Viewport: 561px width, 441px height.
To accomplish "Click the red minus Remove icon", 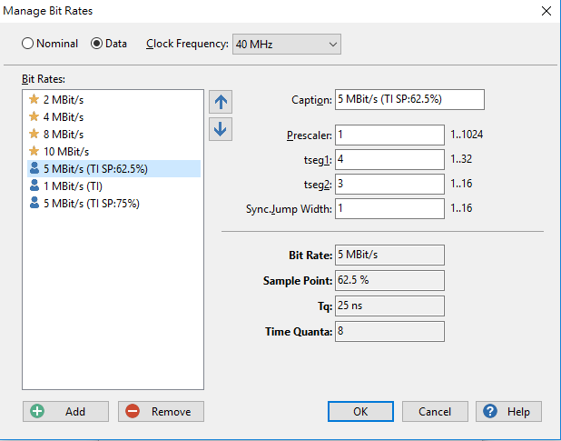I will tap(133, 411).
